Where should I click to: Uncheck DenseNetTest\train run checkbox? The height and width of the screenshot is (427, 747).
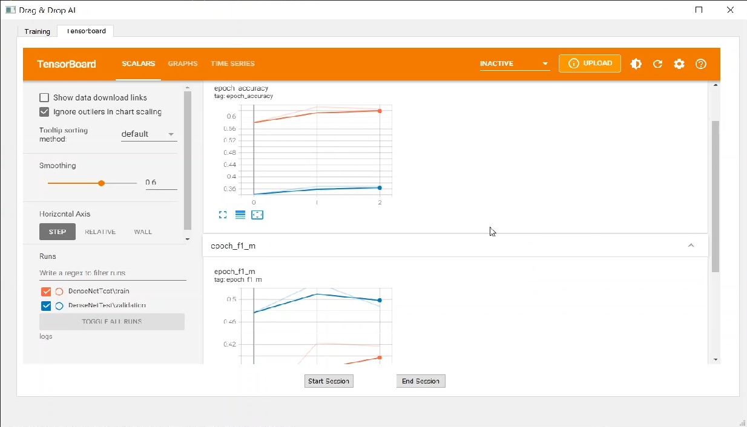[x=46, y=292]
